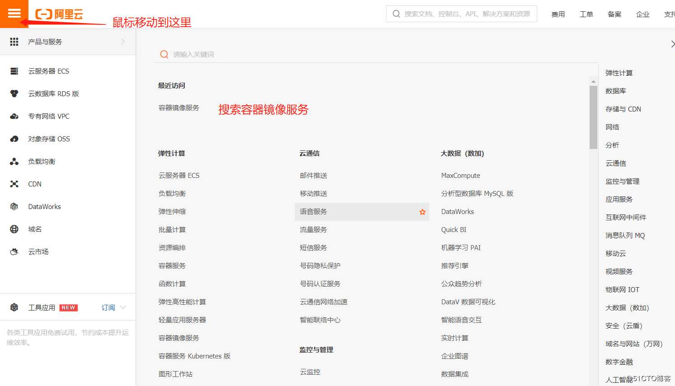The width and height of the screenshot is (675, 386).
Task: Jump to 数据库 category in right index
Action: pyautogui.click(x=616, y=91)
